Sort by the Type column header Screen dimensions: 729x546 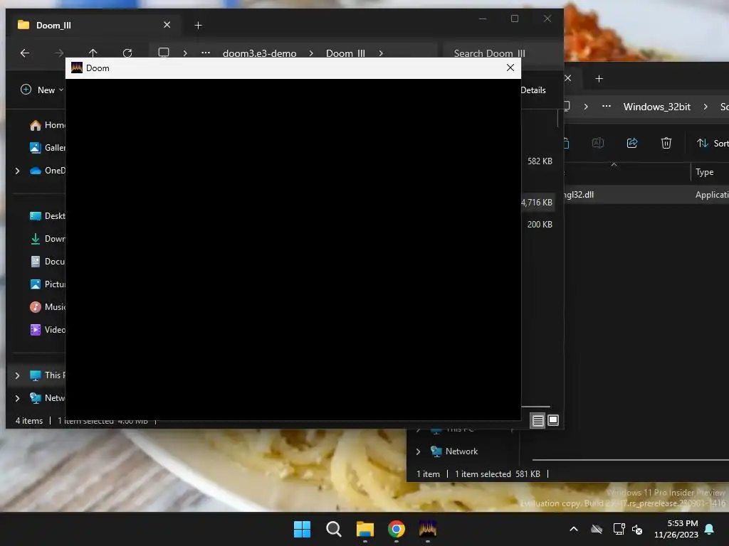tap(710, 172)
